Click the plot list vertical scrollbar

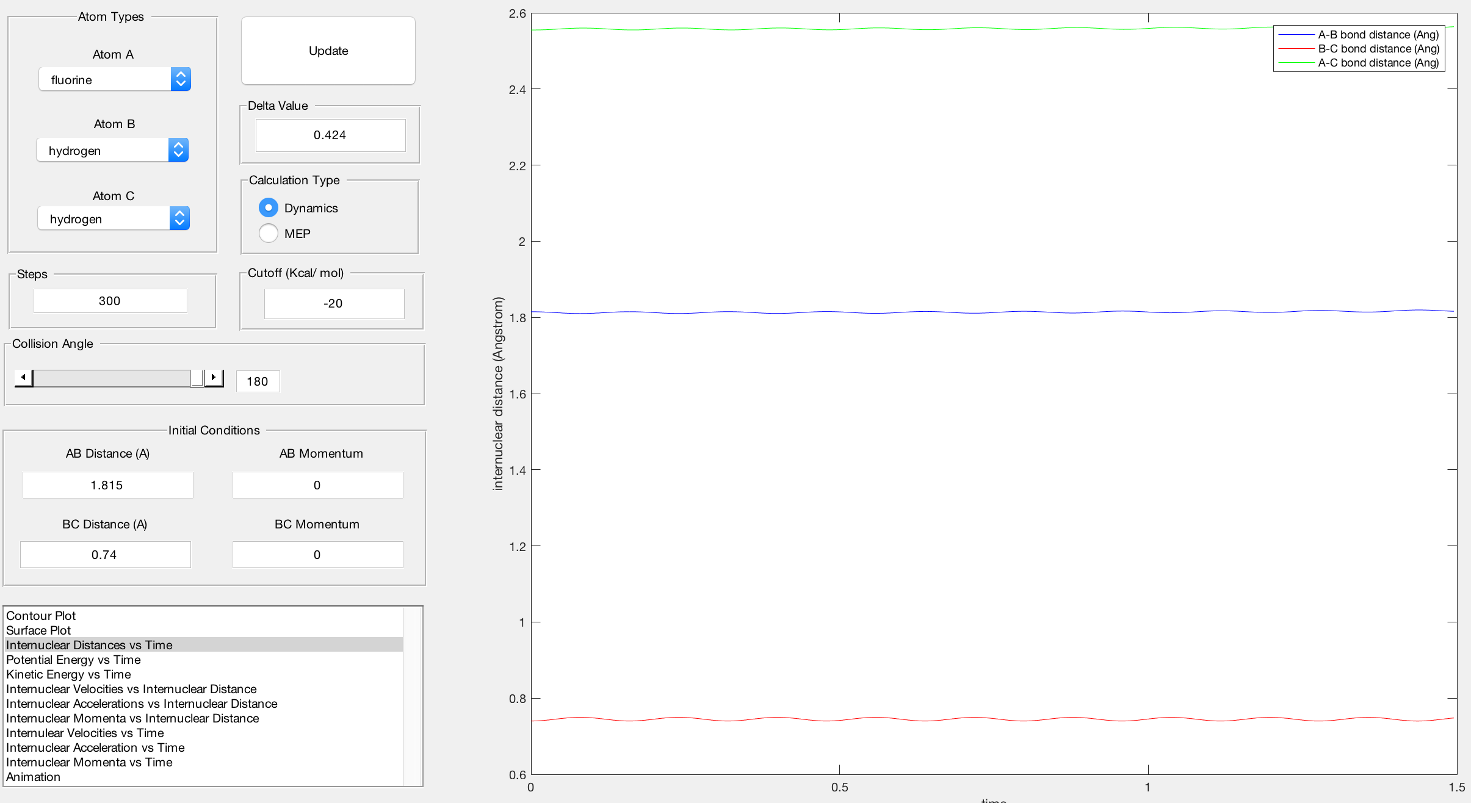[413, 696]
